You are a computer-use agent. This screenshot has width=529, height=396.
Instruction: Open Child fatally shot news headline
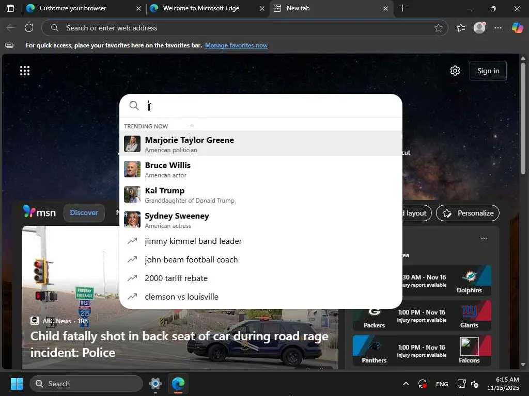coord(179,344)
